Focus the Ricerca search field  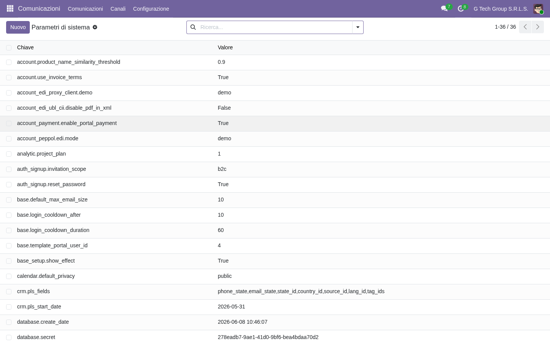click(x=275, y=27)
